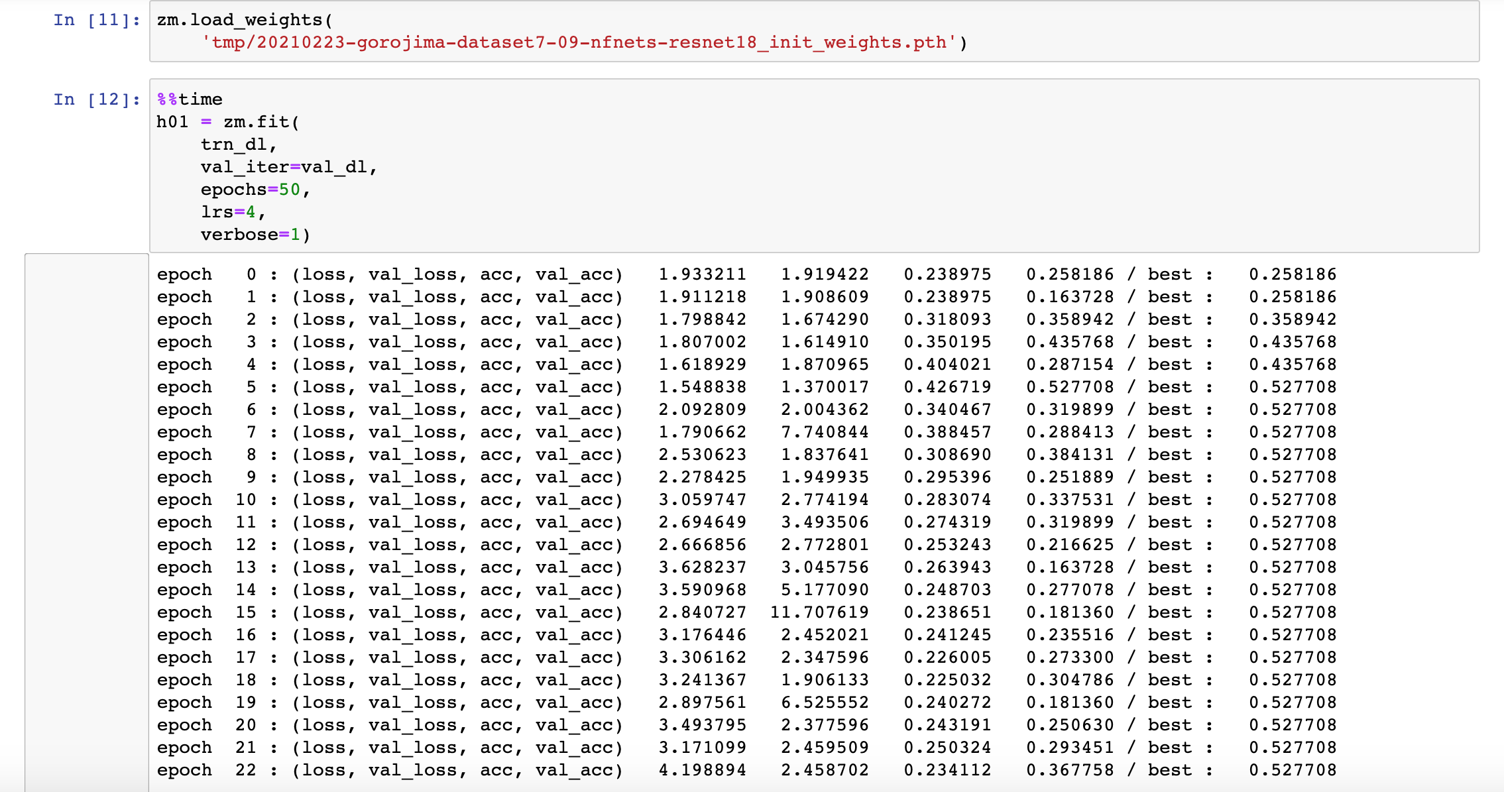
Task: Click epoch 2 val_loss 1.674290
Action: (825, 319)
